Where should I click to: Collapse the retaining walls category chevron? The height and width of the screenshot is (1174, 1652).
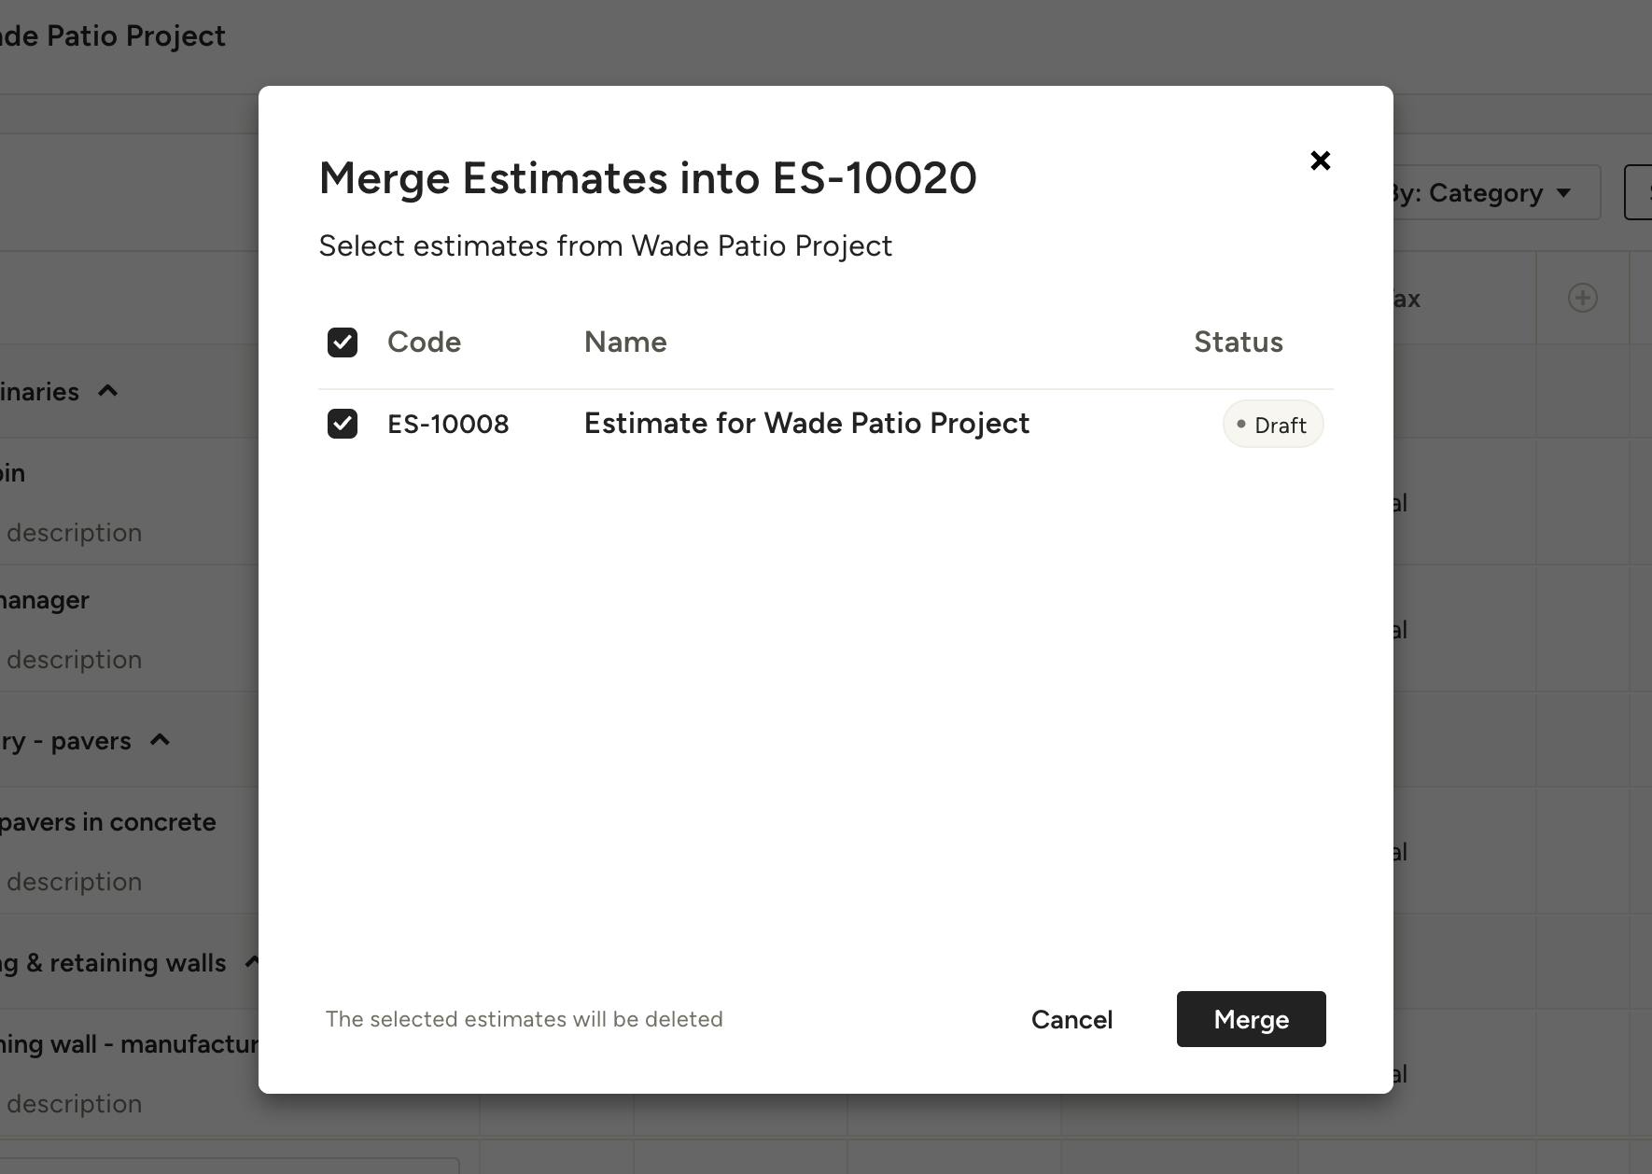250,962
